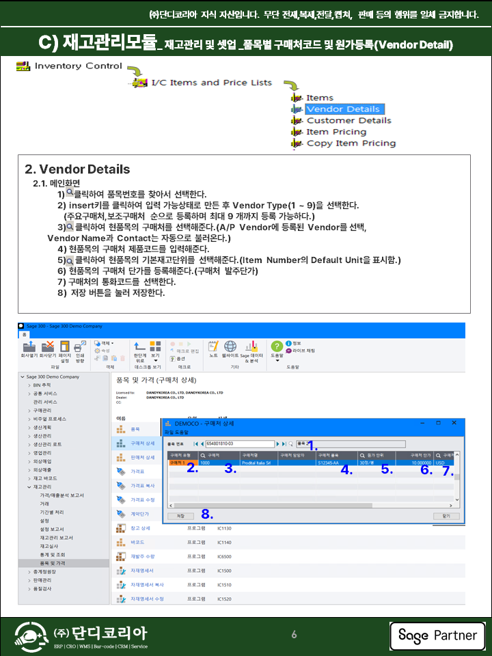The width and height of the screenshot is (492, 656).
Task: Open 페이지 설정 (Page Setup) icon
Action: coord(64,346)
